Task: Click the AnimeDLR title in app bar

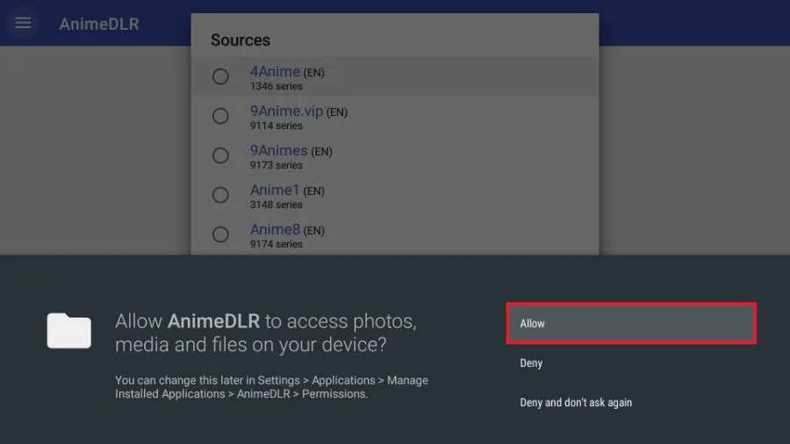Action: [x=98, y=24]
